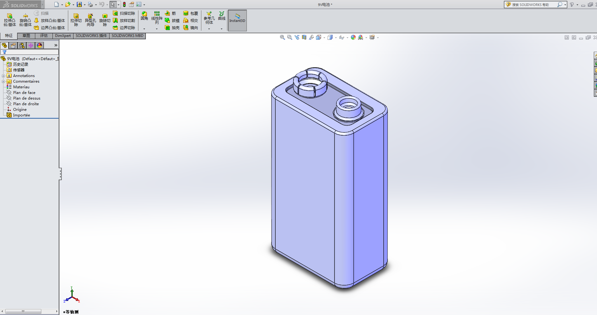Select the 扫描切除 swept cut tool
597x315 pixels.
coord(124,13)
